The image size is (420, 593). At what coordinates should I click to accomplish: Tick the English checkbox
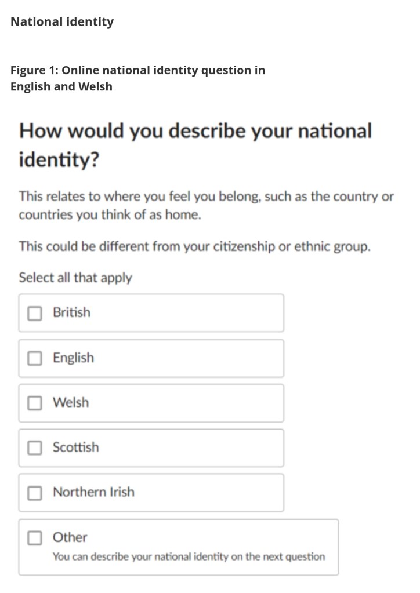pos(35,358)
